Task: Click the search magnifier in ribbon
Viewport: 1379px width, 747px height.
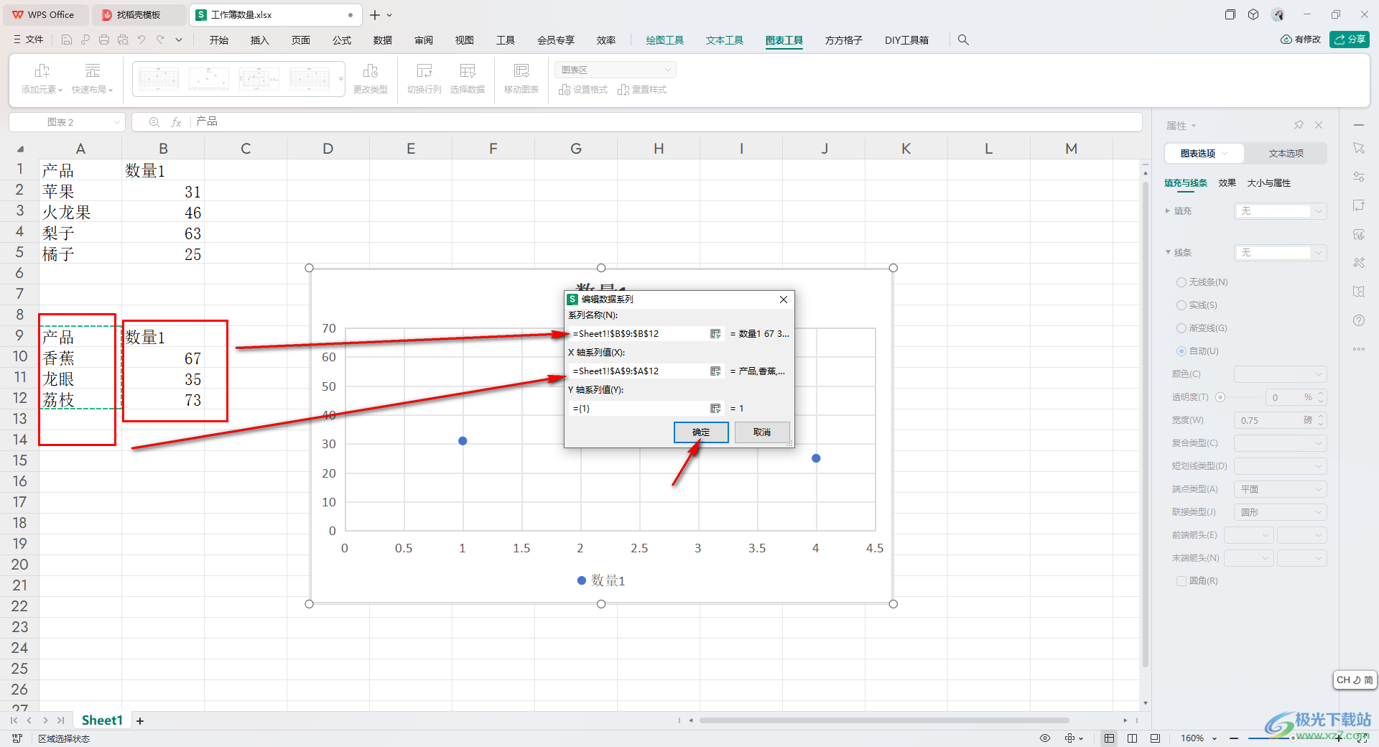Action: pyautogui.click(x=963, y=40)
